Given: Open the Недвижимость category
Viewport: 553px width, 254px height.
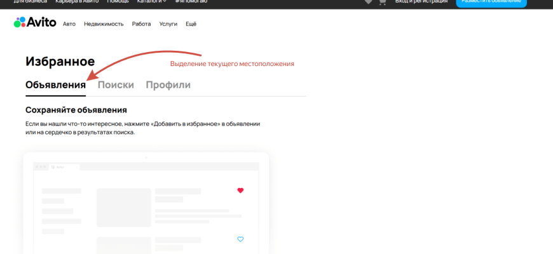Looking at the screenshot, I should pos(104,24).
